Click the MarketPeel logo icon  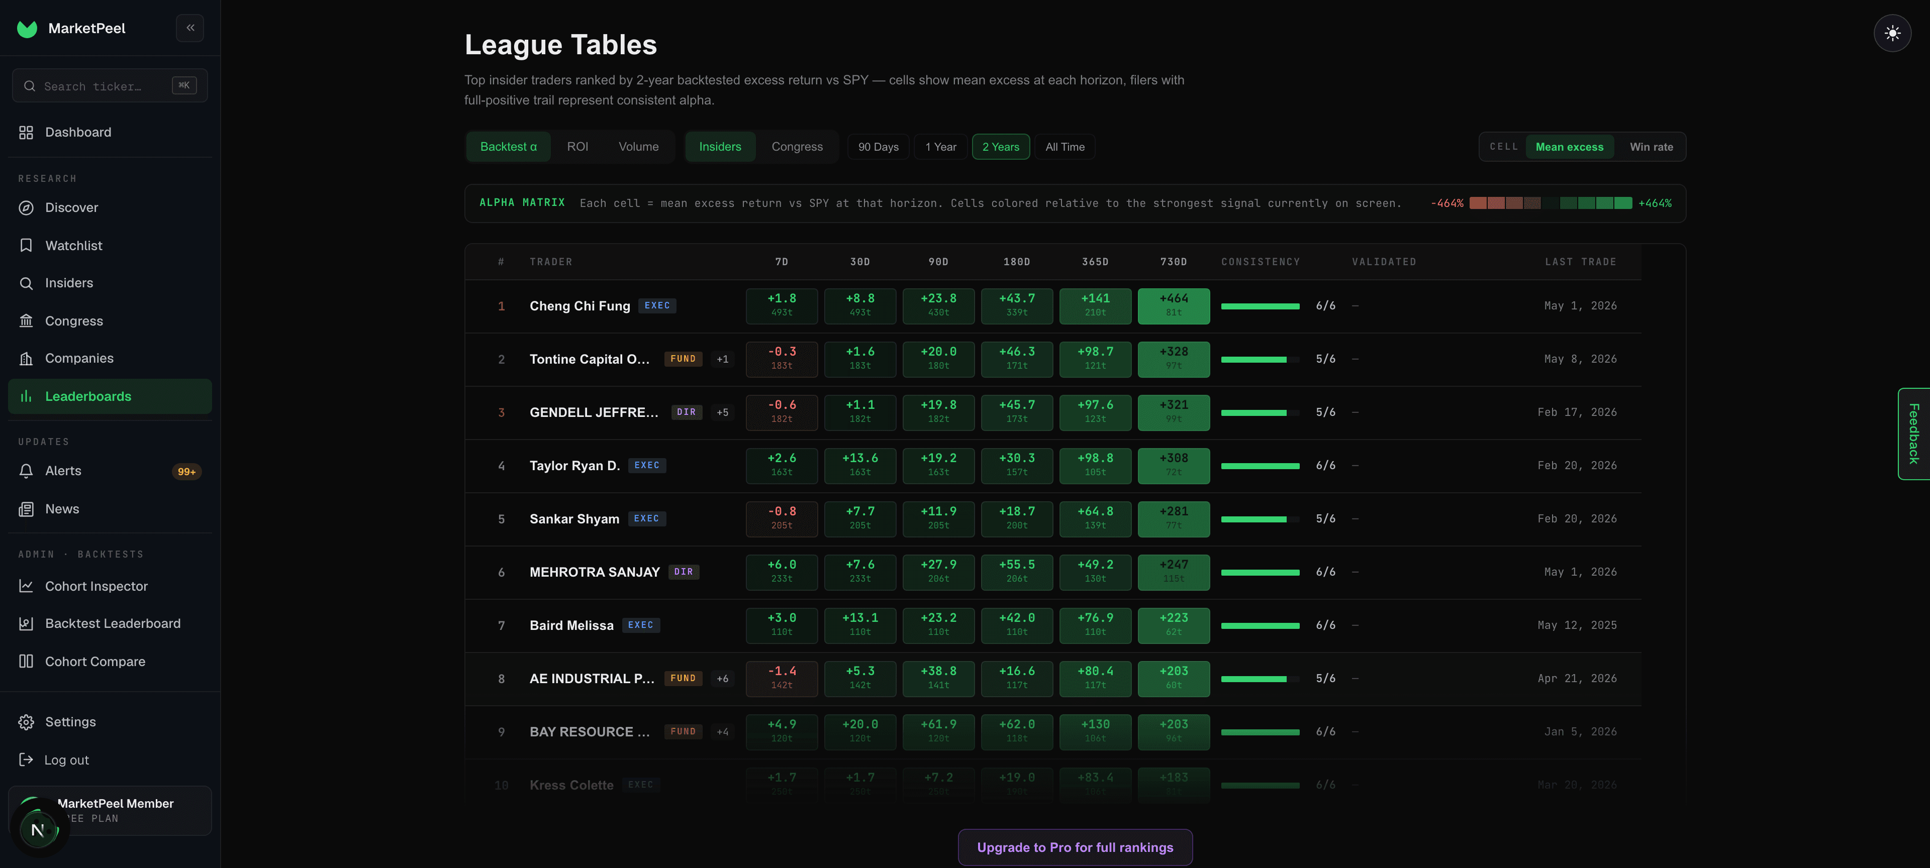pos(27,29)
